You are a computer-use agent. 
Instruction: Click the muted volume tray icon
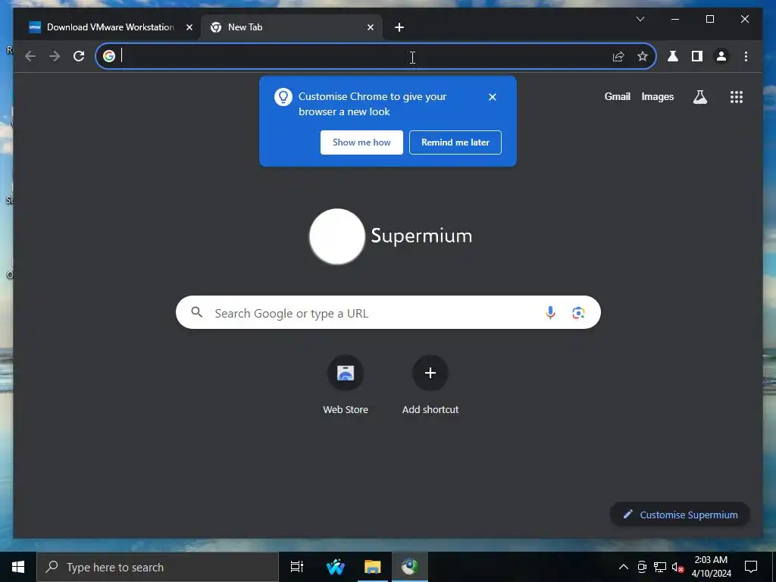pos(678,567)
